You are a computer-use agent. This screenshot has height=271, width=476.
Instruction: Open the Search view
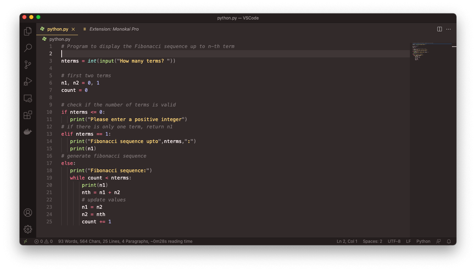click(x=28, y=48)
